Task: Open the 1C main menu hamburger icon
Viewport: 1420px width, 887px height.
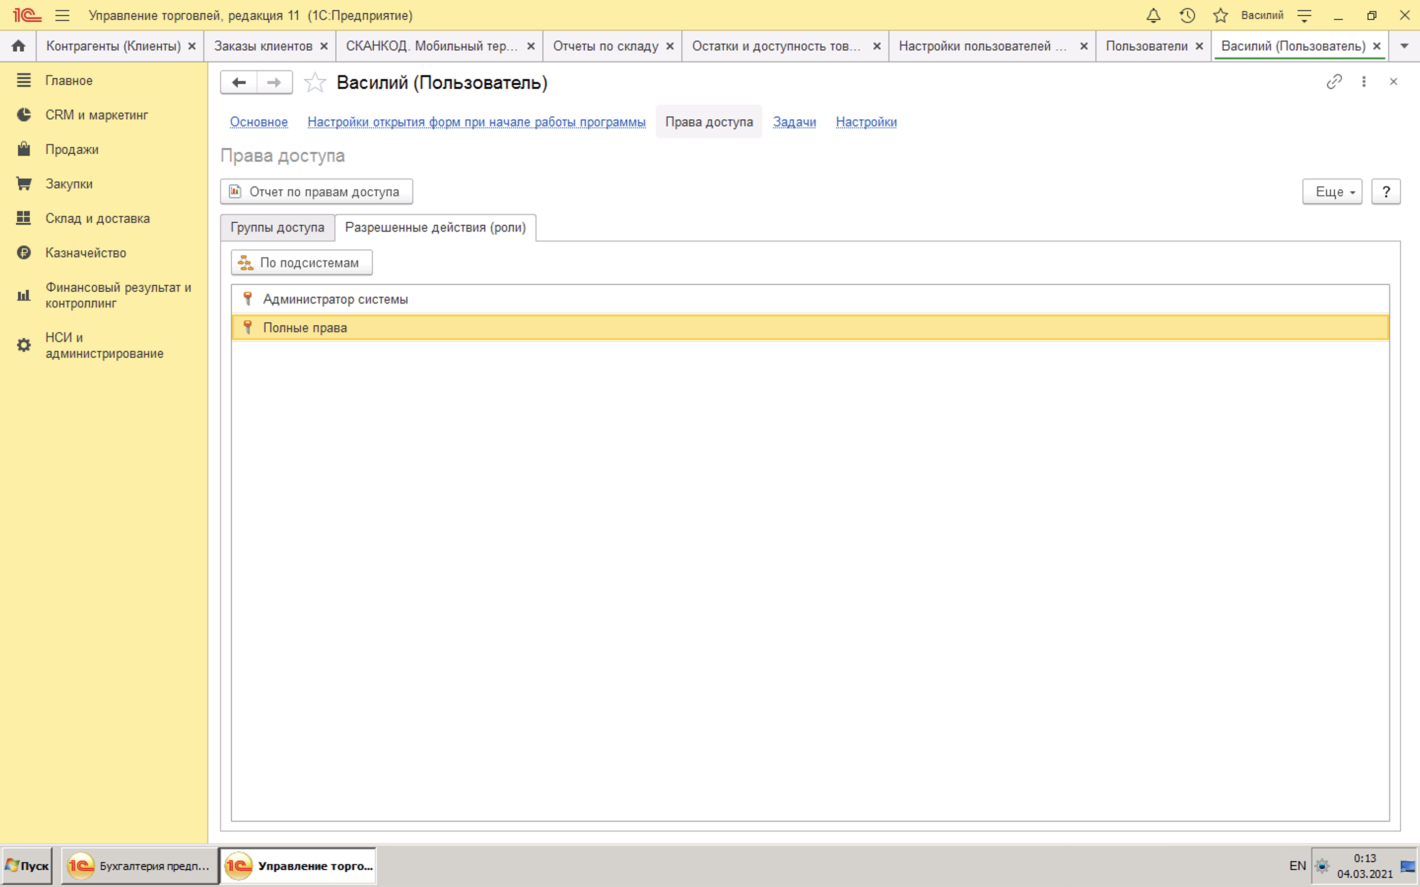Action: 62,15
